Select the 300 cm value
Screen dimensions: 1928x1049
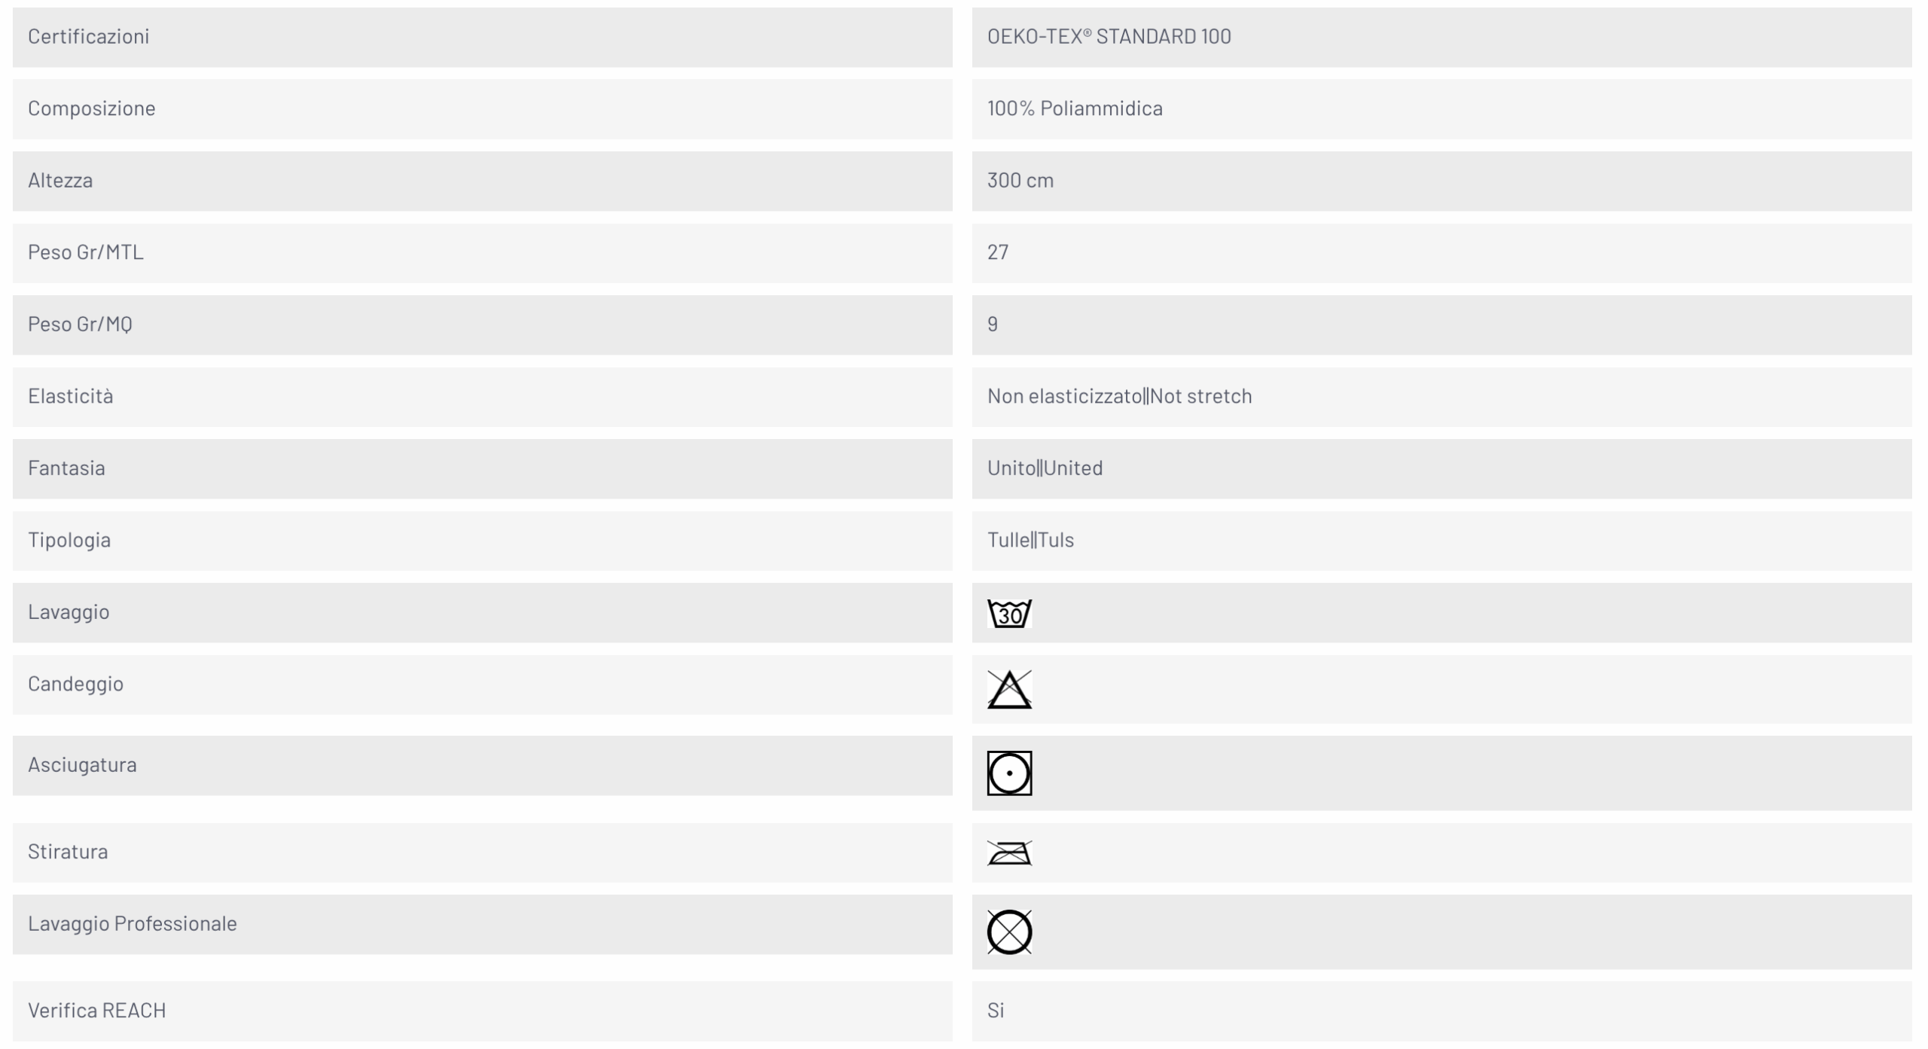[1020, 180]
